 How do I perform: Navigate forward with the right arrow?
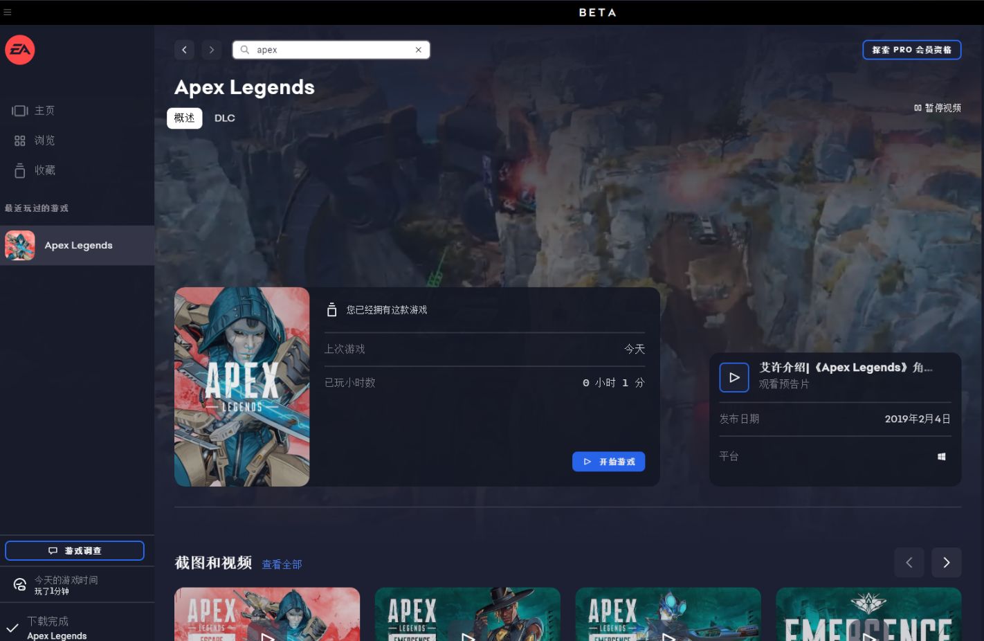pyautogui.click(x=212, y=50)
